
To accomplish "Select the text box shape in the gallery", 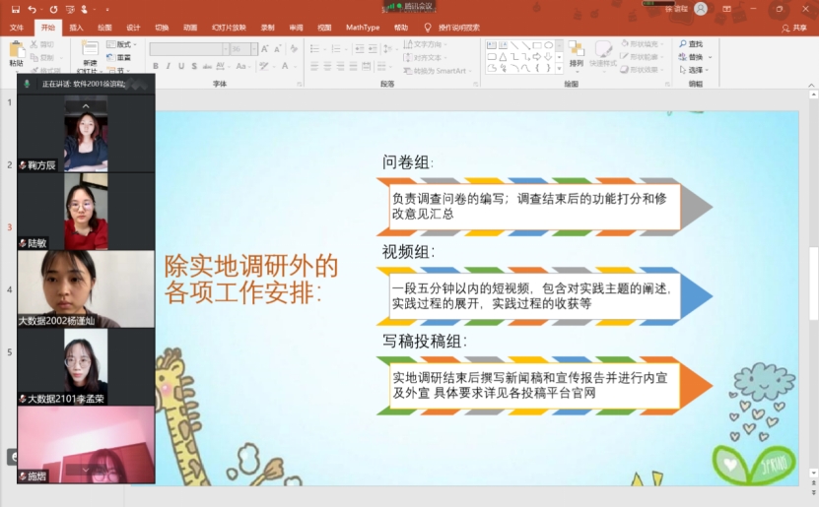I will [491, 45].
